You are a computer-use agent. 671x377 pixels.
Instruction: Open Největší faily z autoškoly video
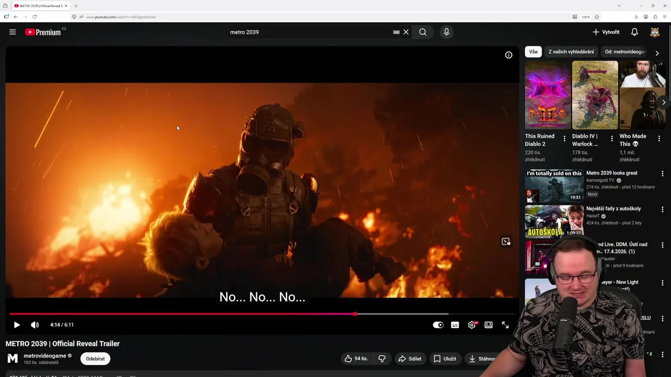[554, 221]
